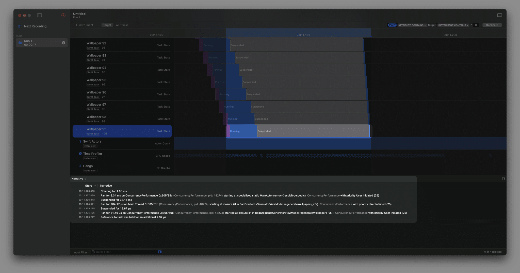Click the + Instrument button
Image resolution: width=520 pixels, height=273 pixels.
(84, 25)
